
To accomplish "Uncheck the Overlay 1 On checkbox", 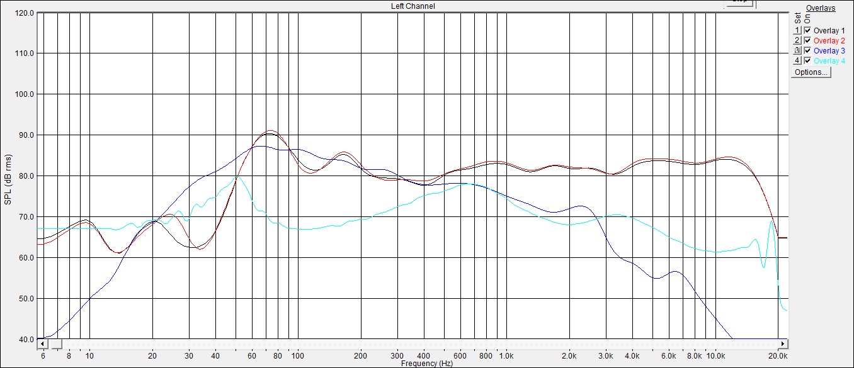I will pyautogui.click(x=807, y=30).
